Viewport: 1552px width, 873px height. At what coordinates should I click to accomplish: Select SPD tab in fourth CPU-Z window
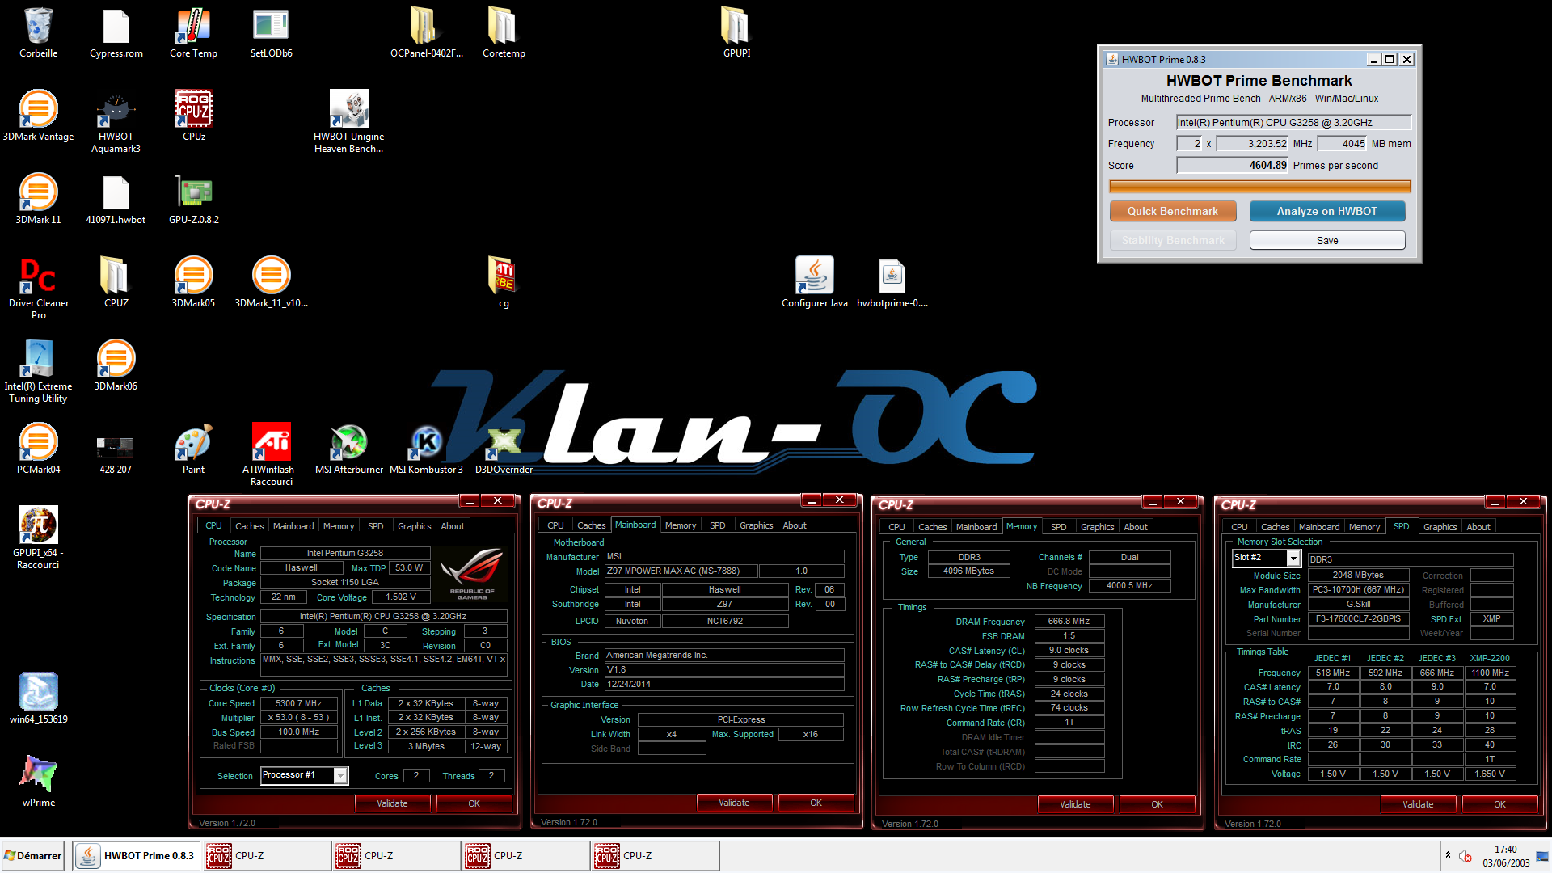coord(1401,526)
